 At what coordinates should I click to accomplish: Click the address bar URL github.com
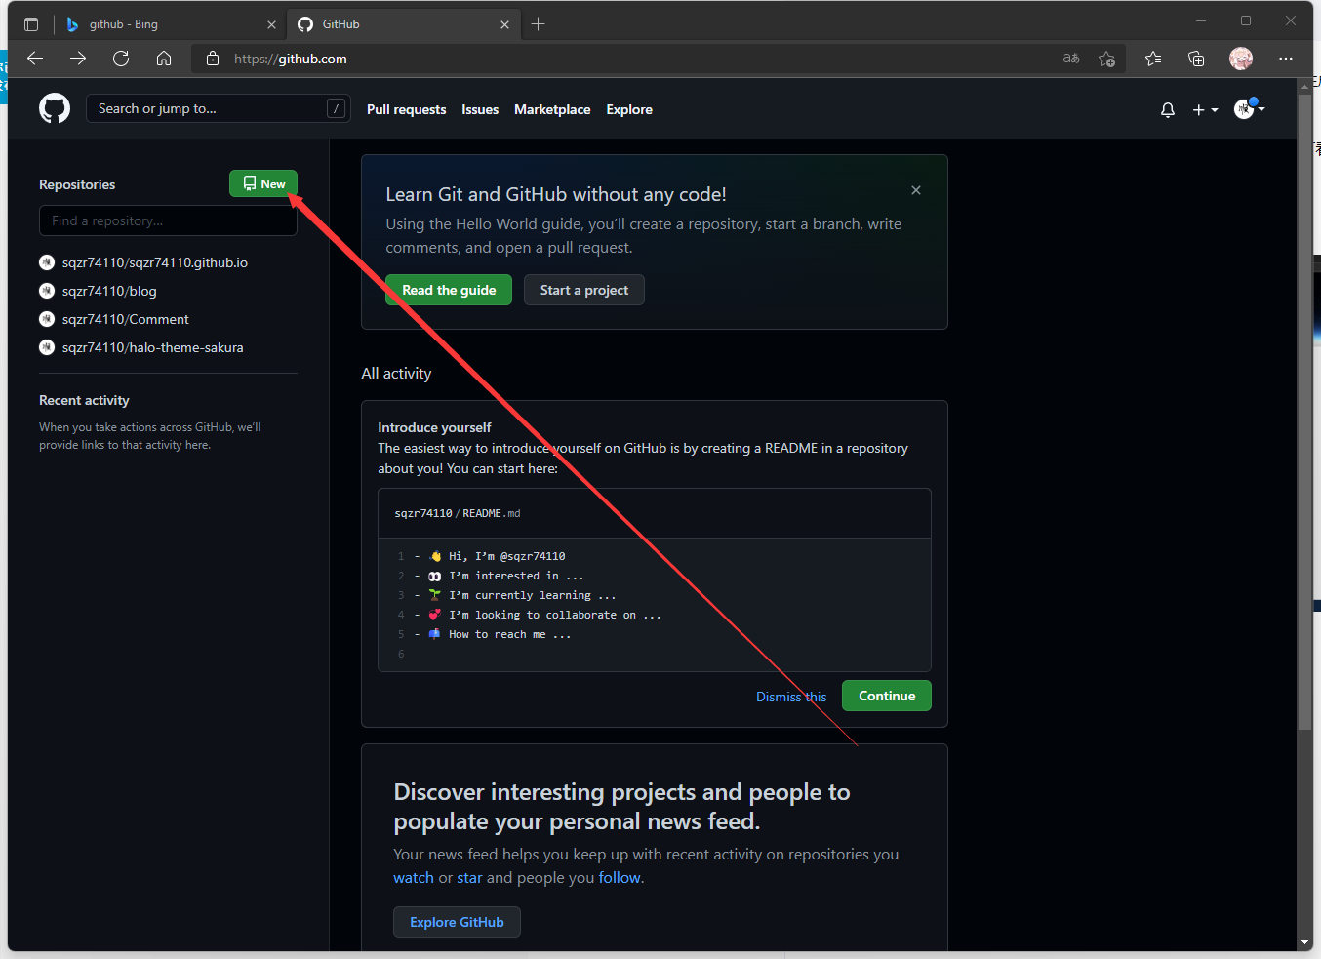[x=291, y=59]
